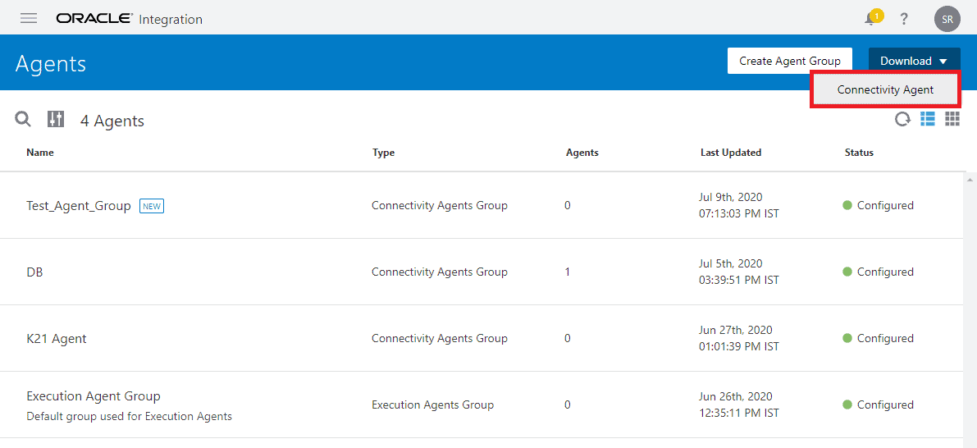The height and width of the screenshot is (448, 977).
Task: Click agents count 0 for Test_Agent_Group
Action: point(567,206)
